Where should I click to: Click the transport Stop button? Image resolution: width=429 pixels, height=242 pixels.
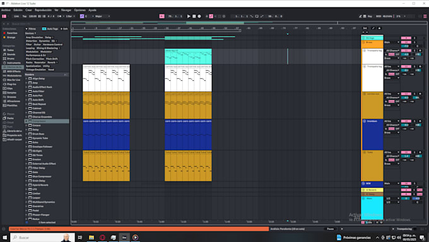click(194, 16)
